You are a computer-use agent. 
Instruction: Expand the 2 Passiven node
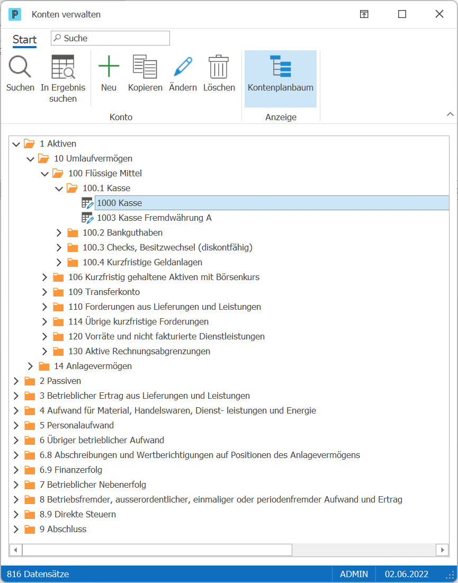(x=16, y=381)
